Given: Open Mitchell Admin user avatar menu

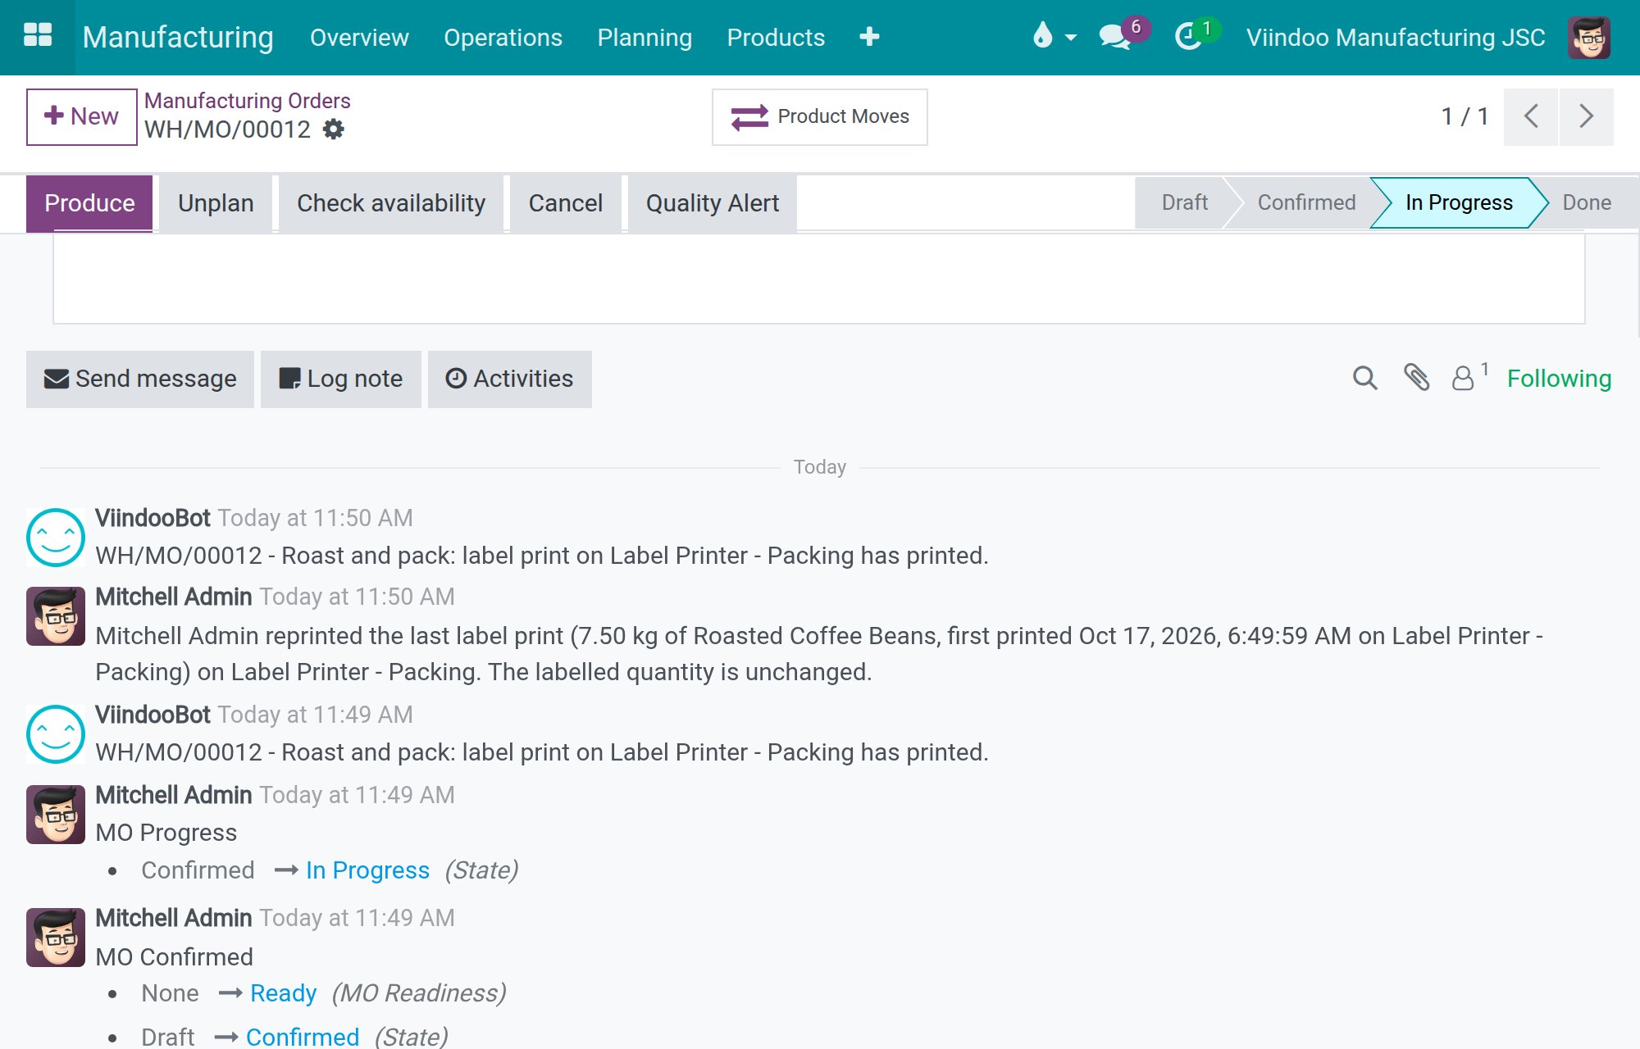Looking at the screenshot, I should coord(1589,37).
